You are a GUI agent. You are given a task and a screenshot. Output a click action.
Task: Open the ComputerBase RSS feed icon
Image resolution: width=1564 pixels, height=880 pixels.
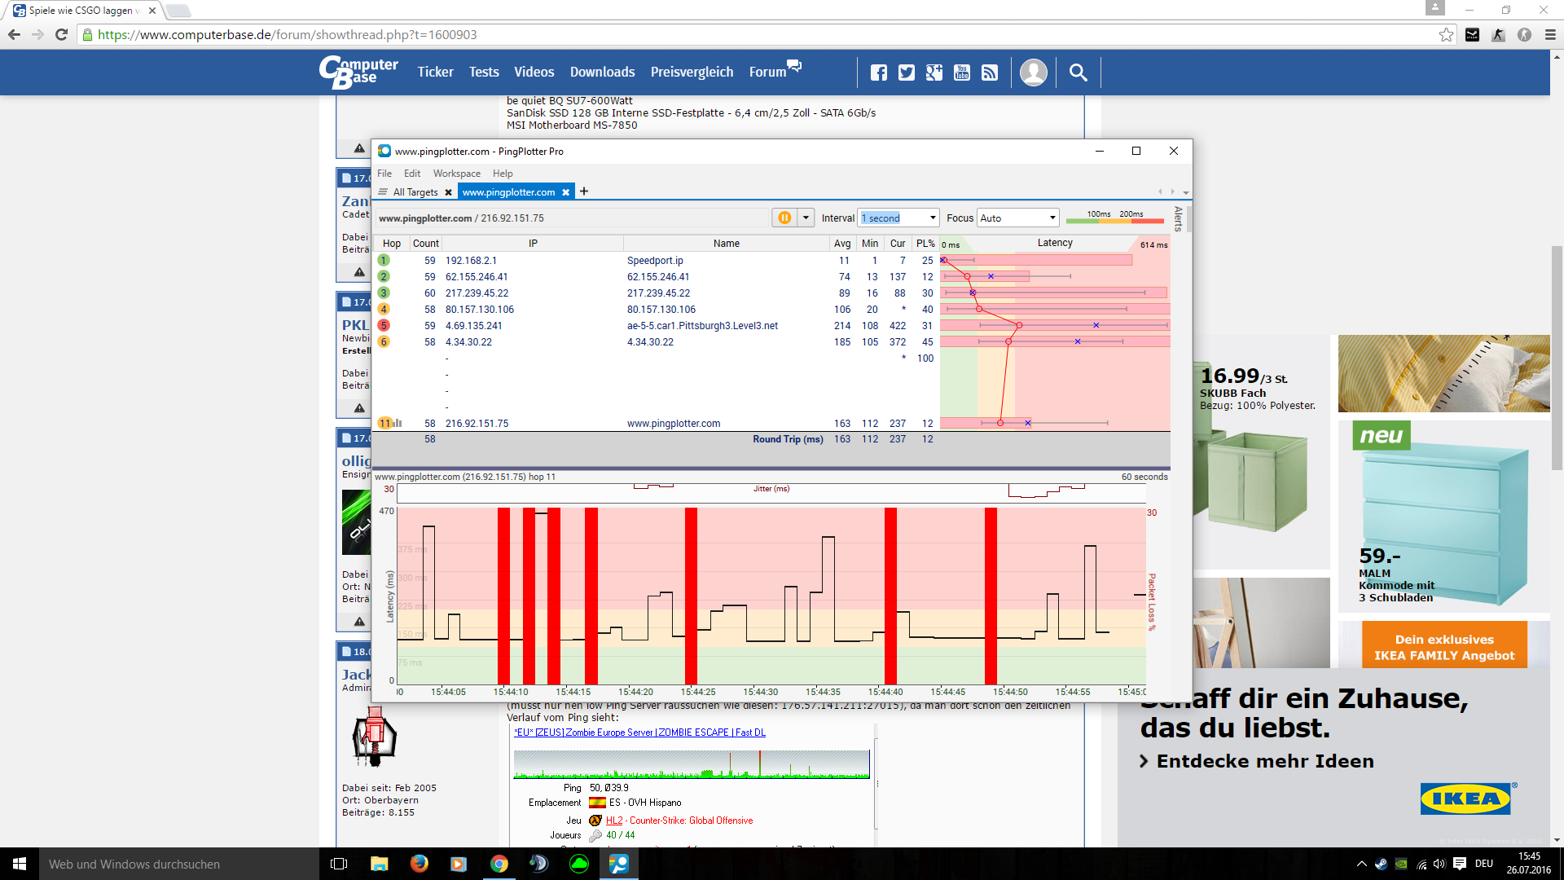pyautogui.click(x=989, y=73)
